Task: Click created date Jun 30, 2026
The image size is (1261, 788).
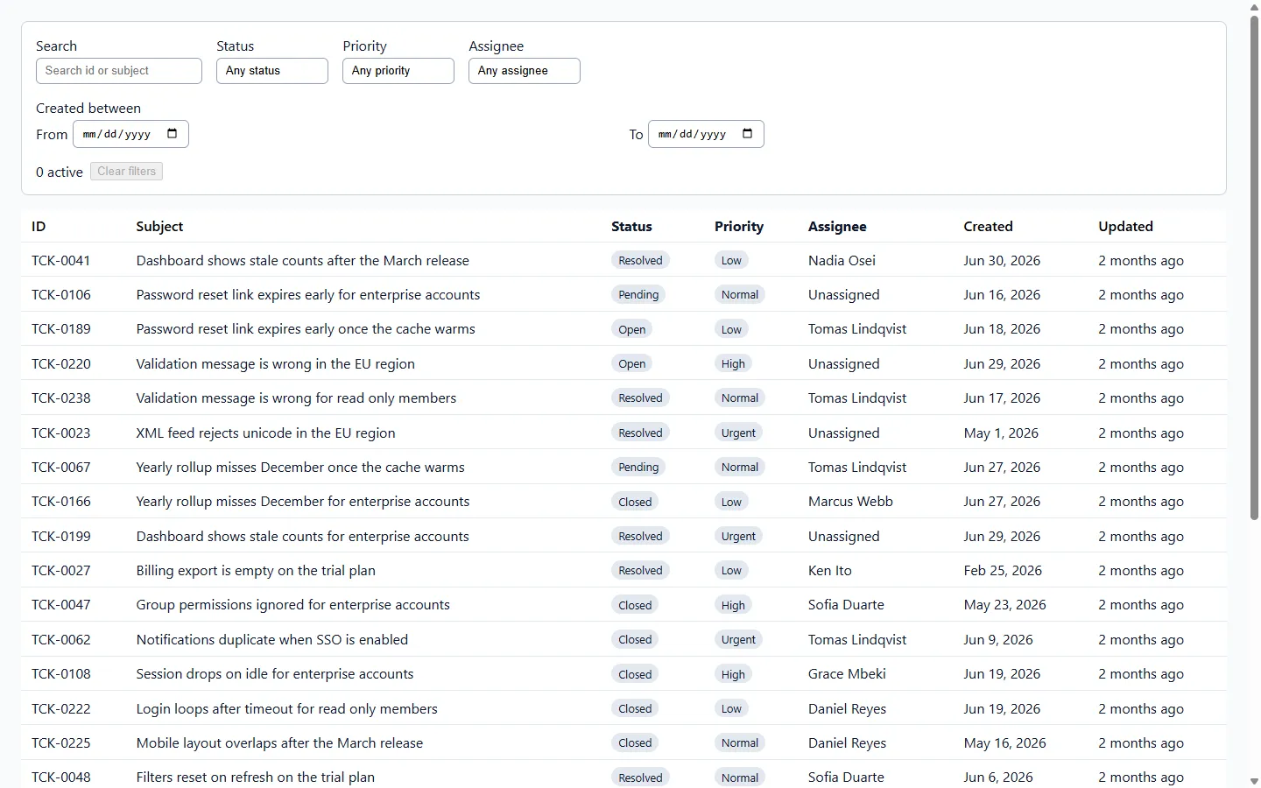Action: pos(1002,260)
